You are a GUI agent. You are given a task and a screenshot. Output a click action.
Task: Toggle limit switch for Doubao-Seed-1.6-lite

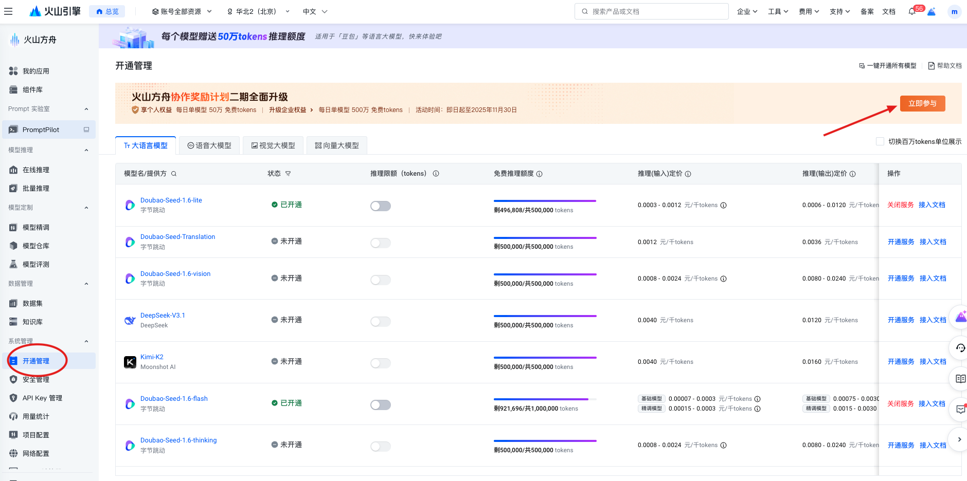point(381,206)
